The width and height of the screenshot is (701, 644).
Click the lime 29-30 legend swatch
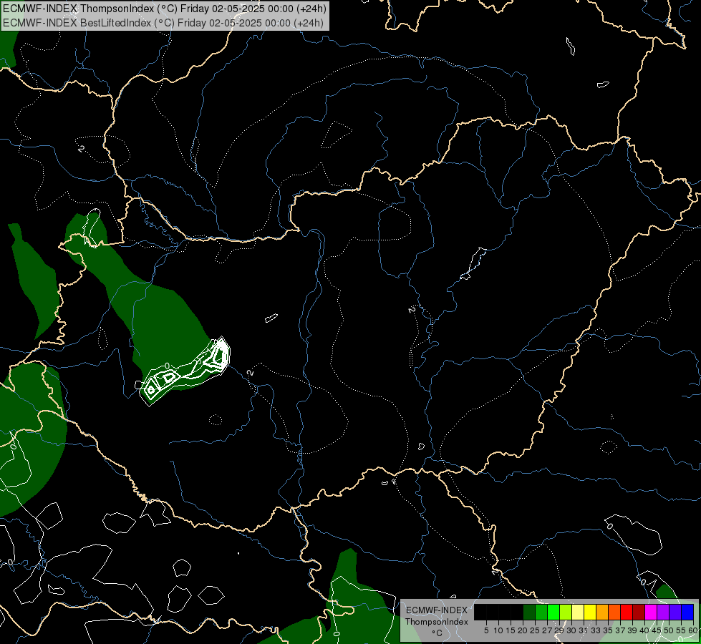pos(566,612)
